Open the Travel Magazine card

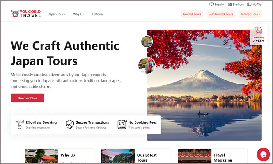213,156
